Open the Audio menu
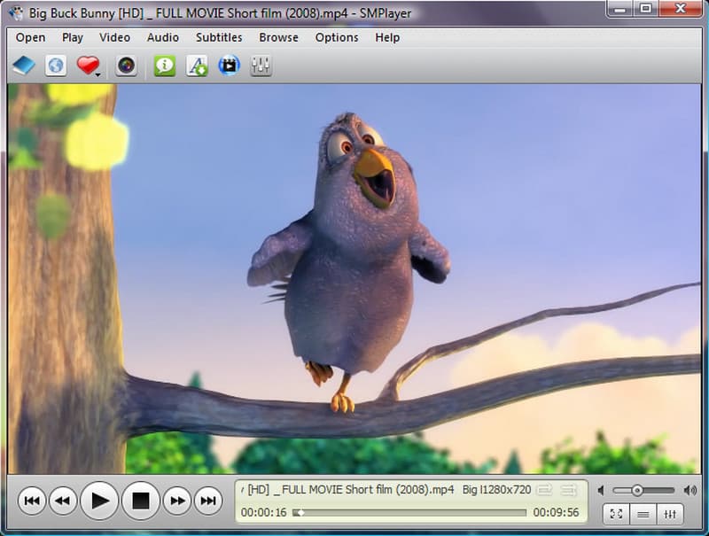The width and height of the screenshot is (709, 536). click(x=163, y=37)
